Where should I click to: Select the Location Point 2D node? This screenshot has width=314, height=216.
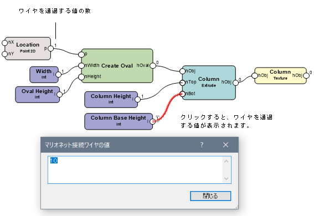pyautogui.click(x=28, y=48)
